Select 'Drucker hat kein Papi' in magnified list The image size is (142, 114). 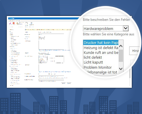coord(101,42)
